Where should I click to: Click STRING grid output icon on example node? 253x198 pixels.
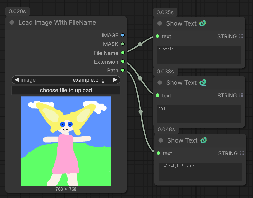pyautogui.click(x=241, y=36)
